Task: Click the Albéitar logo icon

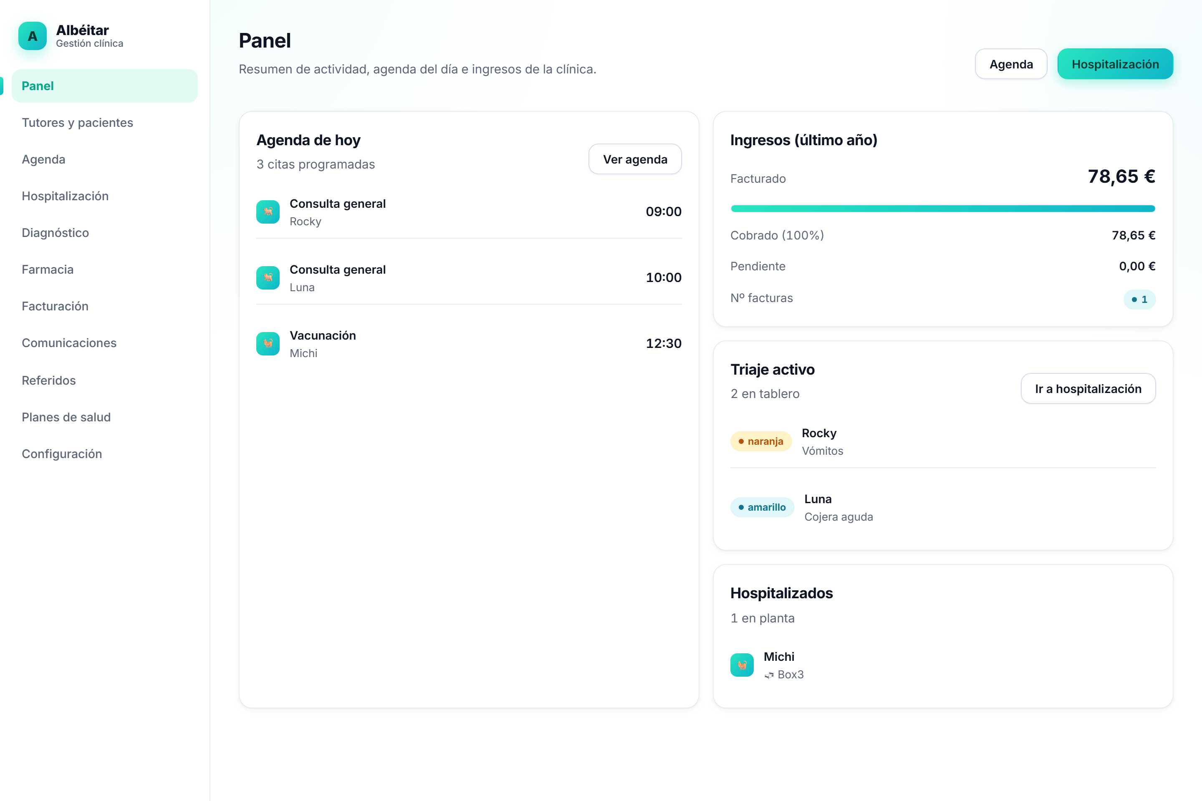Action: pos(32,36)
